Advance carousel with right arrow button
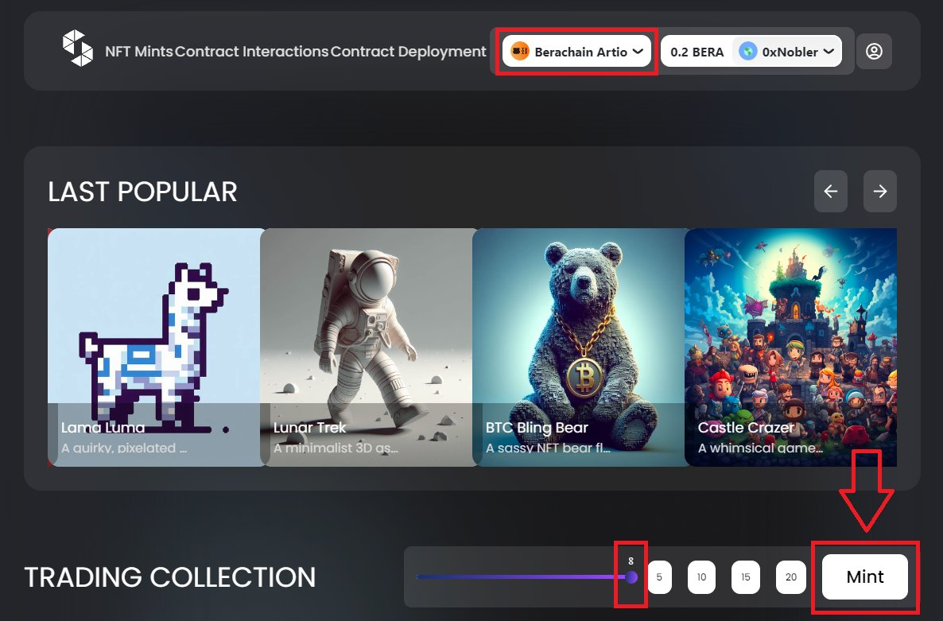The width and height of the screenshot is (943, 621). tap(879, 191)
